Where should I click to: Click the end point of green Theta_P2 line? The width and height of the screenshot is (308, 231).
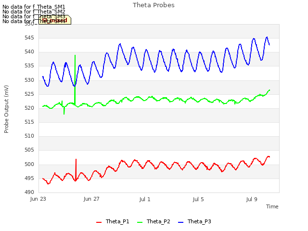269,90
